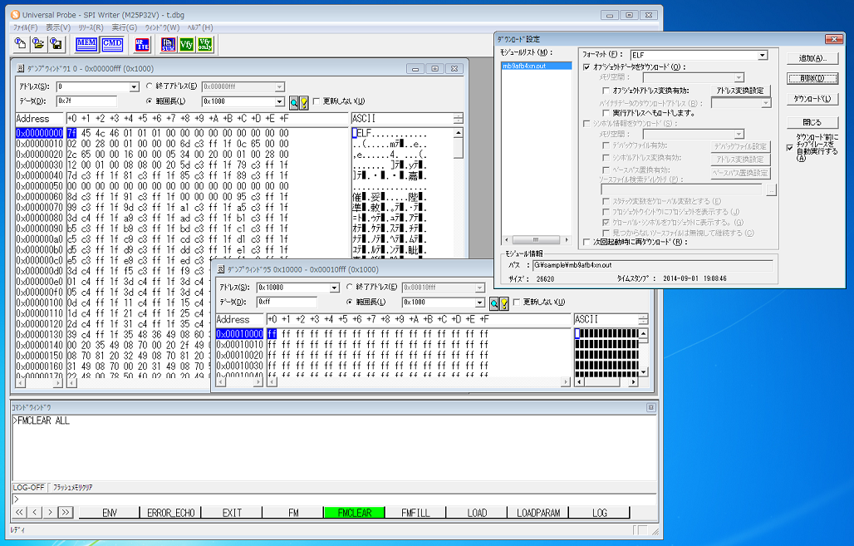Click the save project disk toolbar icon

(x=56, y=45)
